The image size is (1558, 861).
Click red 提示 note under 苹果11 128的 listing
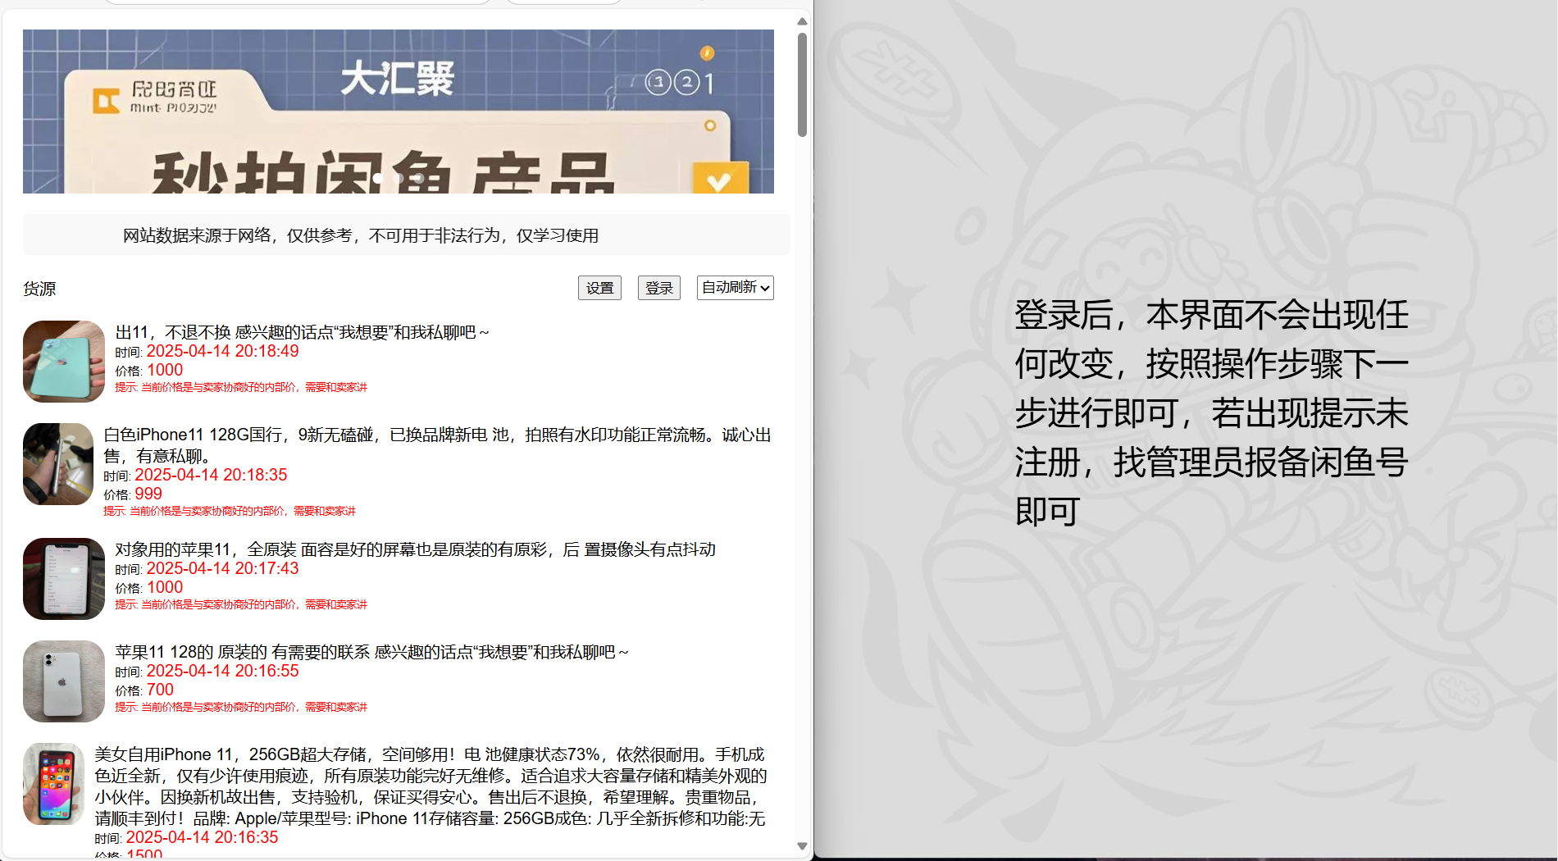coord(241,707)
